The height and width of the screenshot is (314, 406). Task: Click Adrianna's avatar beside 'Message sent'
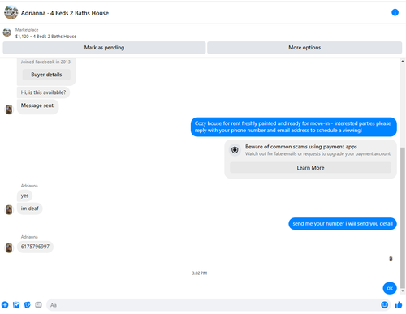point(9,110)
